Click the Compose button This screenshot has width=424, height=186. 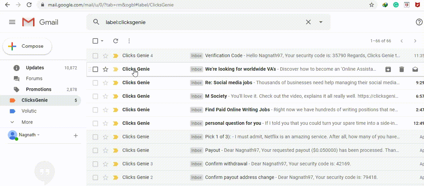pyautogui.click(x=27, y=46)
